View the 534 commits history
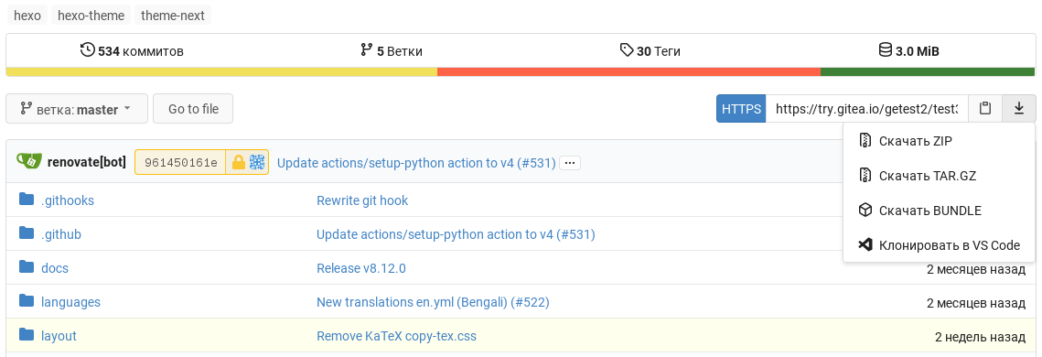Image resolution: width=1042 pixels, height=357 pixels. point(132,51)
